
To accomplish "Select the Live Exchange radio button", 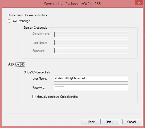I will tap(9, 21).
